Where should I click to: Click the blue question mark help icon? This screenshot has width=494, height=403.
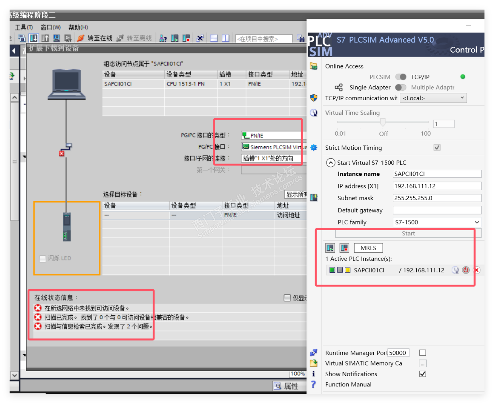(313, 384)
